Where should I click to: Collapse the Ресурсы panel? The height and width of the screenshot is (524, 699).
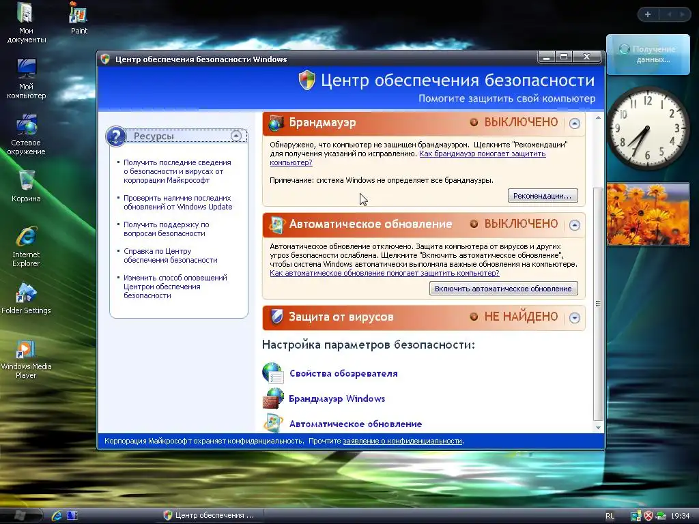coord(236,136)
